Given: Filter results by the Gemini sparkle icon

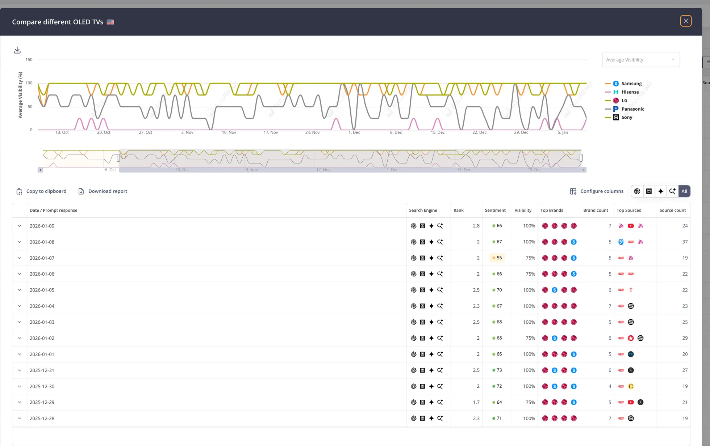Looking at the screenshot, I should (661, 191).
